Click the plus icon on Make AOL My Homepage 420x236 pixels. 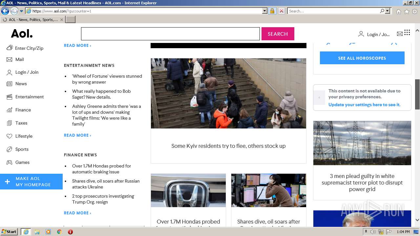(x=7, y=182)
